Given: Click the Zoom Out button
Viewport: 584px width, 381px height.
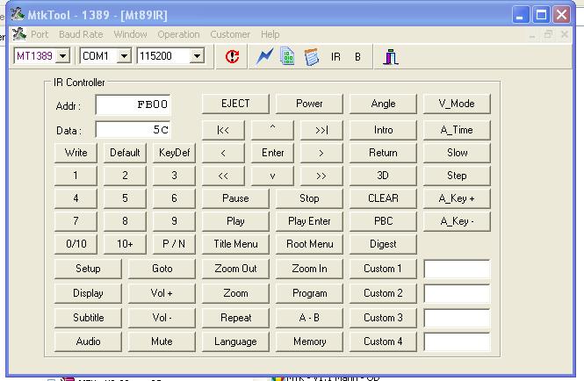Looking at the screenshot, I should coord(235,269).
